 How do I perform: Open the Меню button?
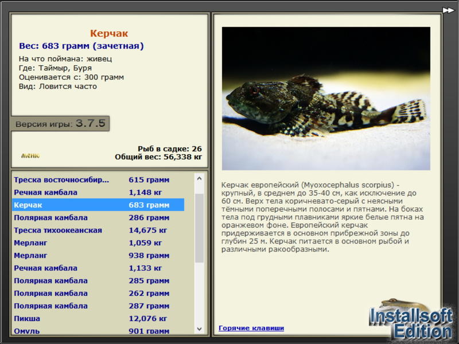click(x=30, y=155)
